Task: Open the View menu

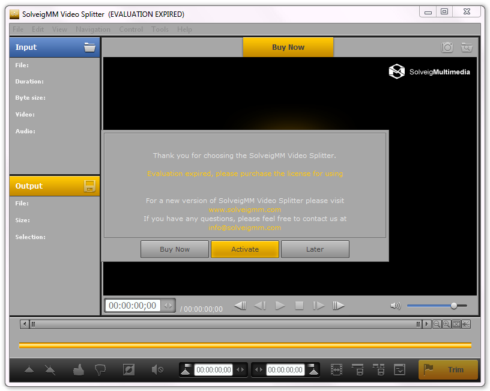Action: click(59, 29)
